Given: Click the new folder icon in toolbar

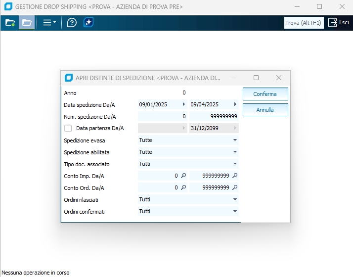Looking at the screenshot, I should tap(10, 23).
